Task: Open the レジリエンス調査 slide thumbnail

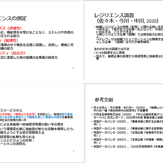Action: (x=124, y=40)
